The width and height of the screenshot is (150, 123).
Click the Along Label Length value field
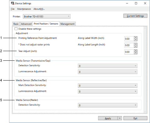point(129,45)
